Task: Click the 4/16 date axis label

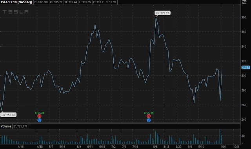Action: point(21,147)
